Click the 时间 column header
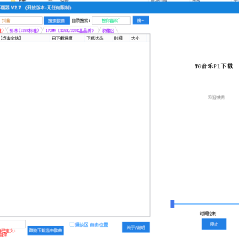239x239 pixels. point(121,38)
